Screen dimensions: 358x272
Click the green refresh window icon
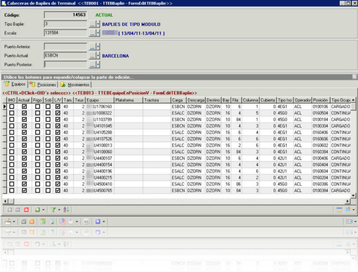(43, 221)
